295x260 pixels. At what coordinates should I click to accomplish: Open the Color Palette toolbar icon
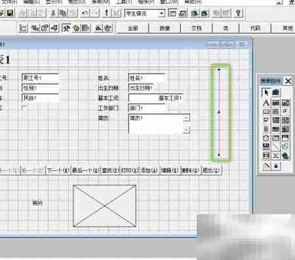click(x=76, y=28)
